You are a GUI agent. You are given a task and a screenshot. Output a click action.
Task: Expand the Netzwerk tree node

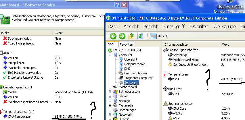pos(110,115)
